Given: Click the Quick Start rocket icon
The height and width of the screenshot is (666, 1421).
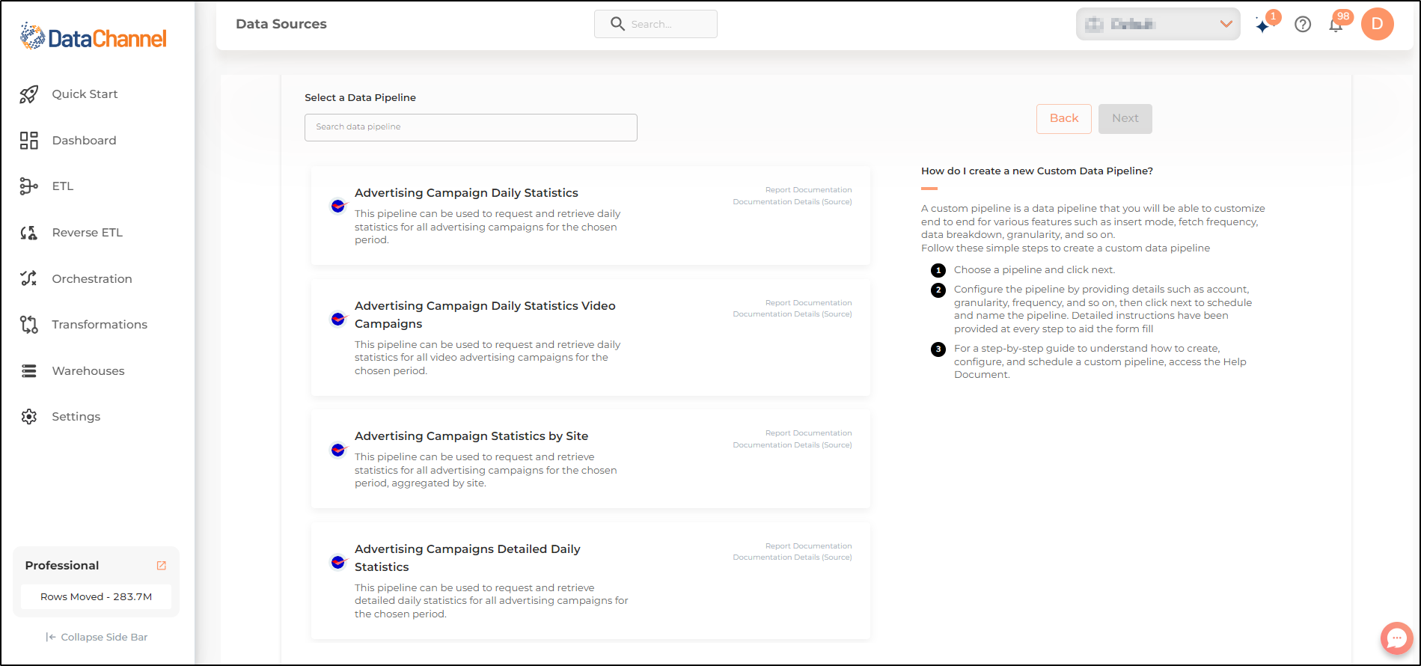Looking at the screenshot, I should pos(28,94).
